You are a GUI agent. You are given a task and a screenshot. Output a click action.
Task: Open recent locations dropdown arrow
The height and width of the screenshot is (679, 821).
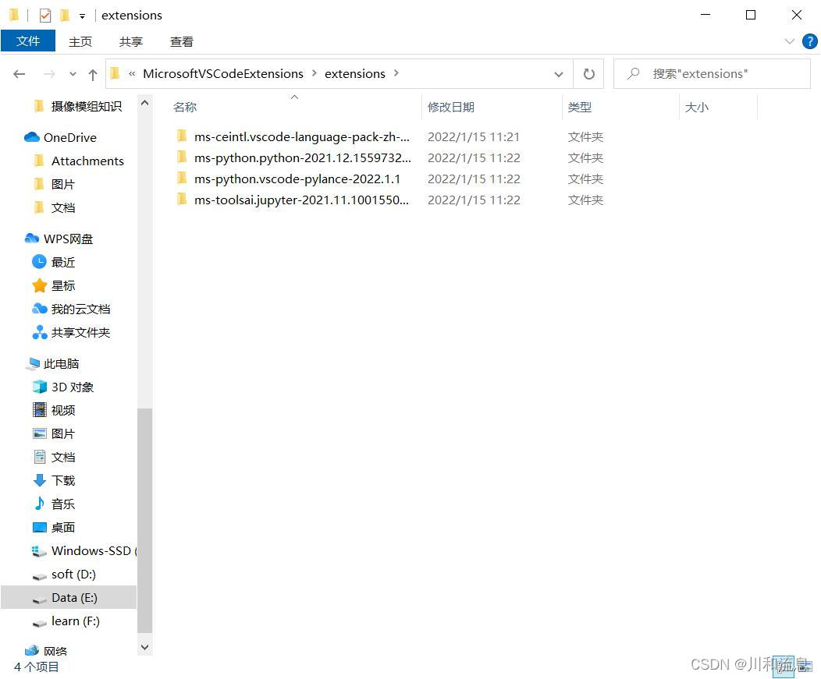73,74
